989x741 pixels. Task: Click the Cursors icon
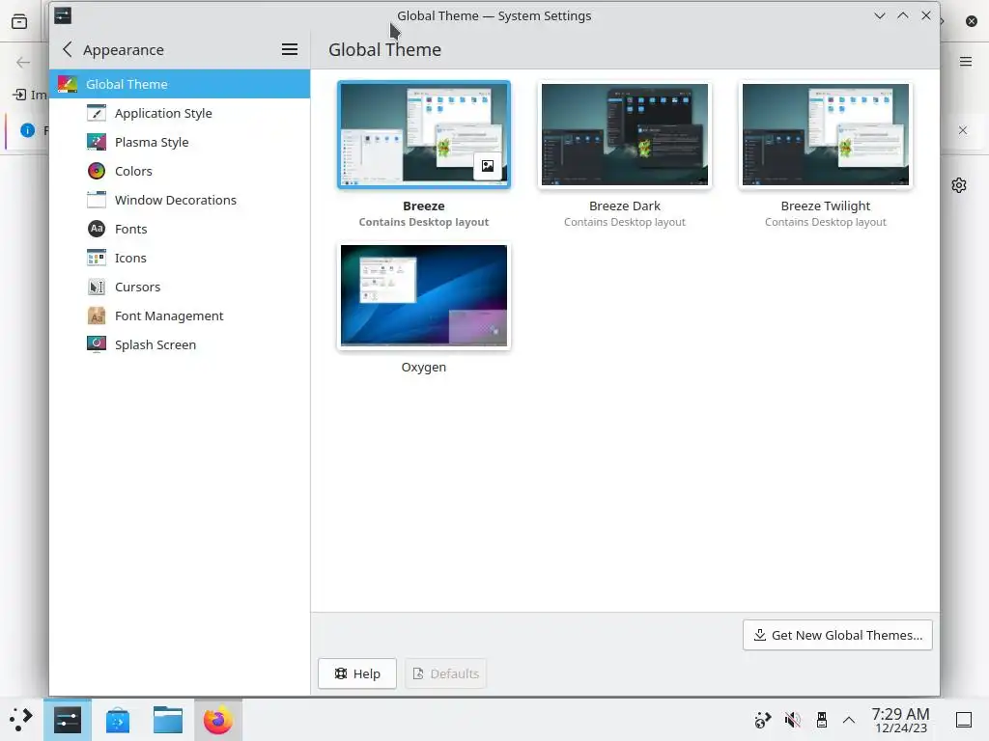coord(97,288)
